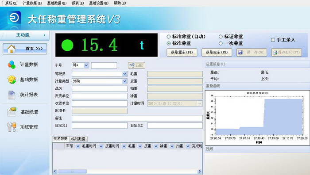Click the 重量曲线 weight chart
Viewport: 310px width, 175px height.
tap(257, 118)
